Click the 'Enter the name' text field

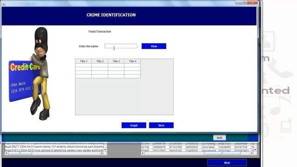[121, 46]
